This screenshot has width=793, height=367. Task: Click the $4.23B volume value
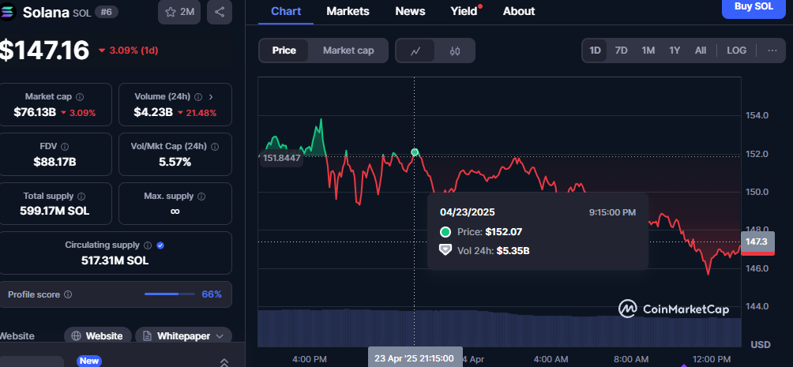click(153, 113)
